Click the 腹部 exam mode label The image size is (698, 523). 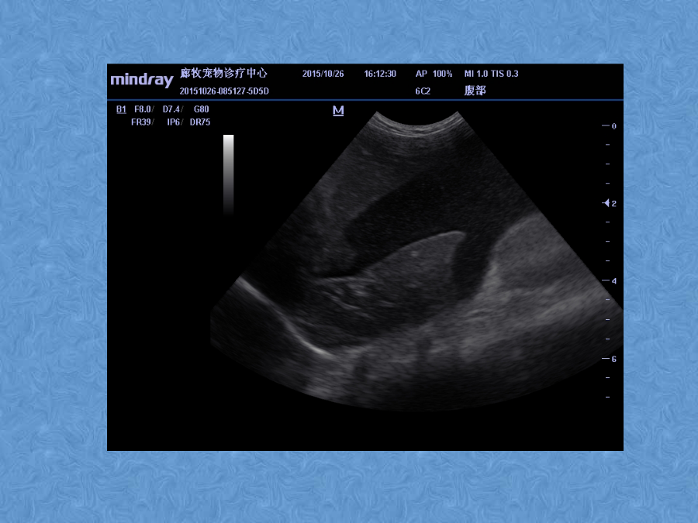(x=475, y=91)
